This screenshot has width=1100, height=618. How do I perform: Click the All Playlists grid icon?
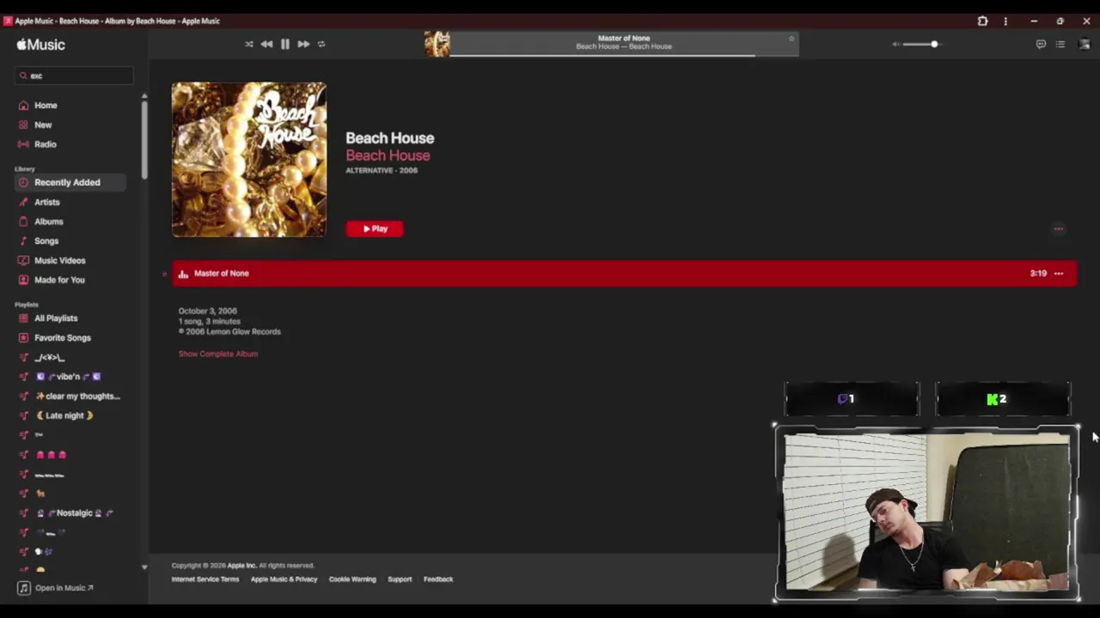click(23, 318)
